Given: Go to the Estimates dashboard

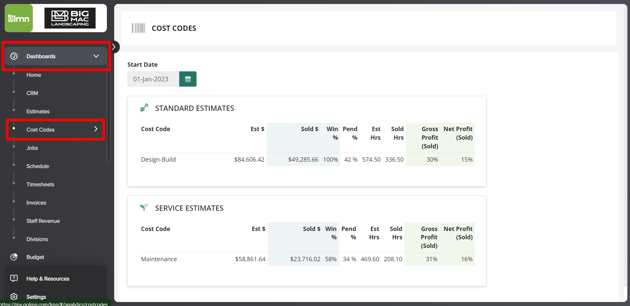Looking at the screenshot, I should click(38, 112).
